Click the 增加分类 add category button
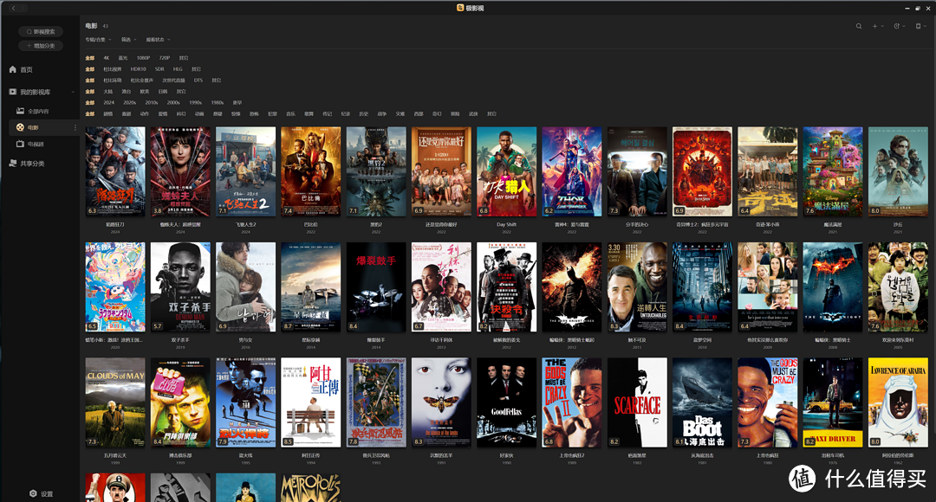 click(41, 46)
